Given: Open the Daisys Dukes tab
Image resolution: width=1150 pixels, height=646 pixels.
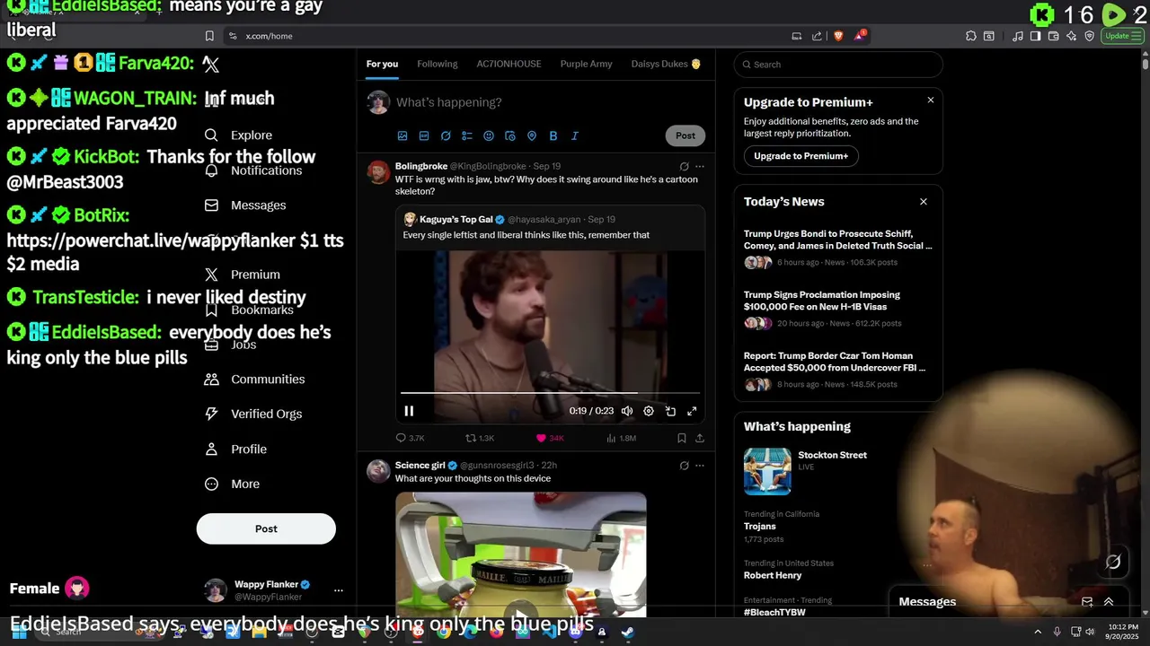Looking at the screenshot, I should pos(666,64).
